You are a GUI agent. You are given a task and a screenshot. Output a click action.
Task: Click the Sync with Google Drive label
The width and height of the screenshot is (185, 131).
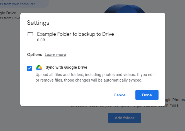click(66, 67)
